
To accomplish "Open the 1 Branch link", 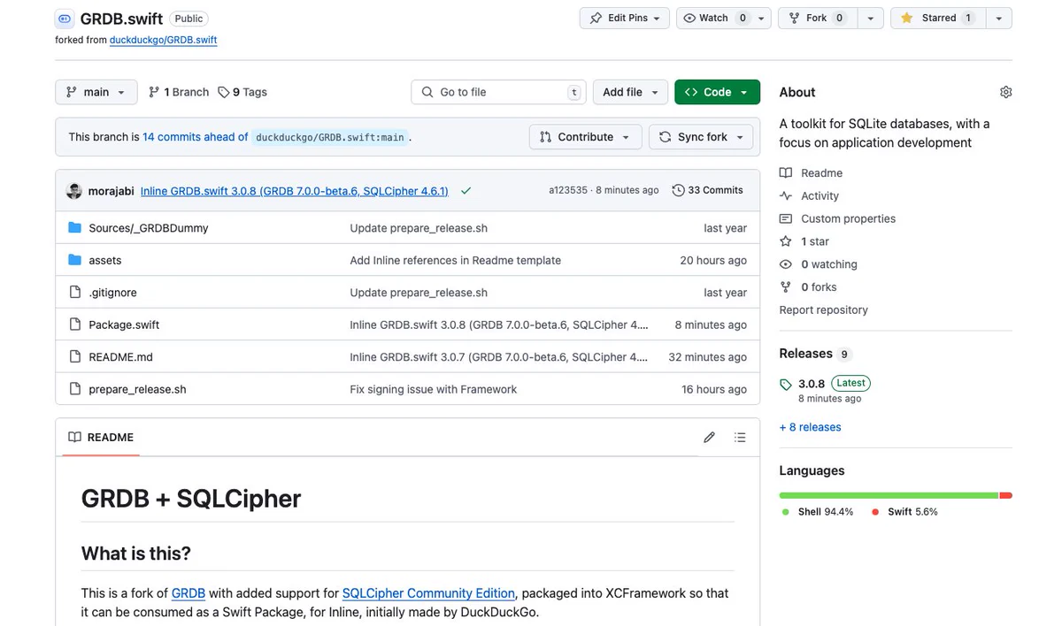I will [x=179, y=92].
